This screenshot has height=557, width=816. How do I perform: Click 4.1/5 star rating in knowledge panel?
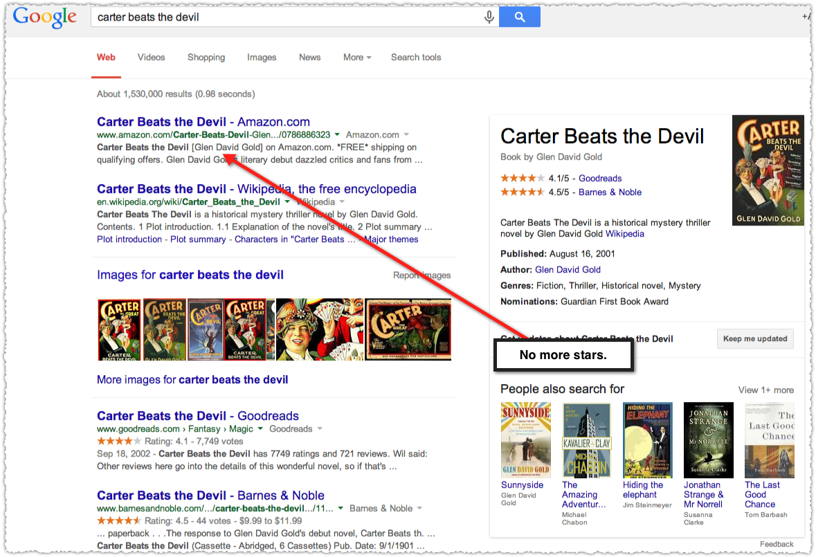523,179
